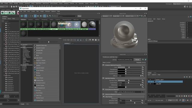
Task: Select Standard Surface in the shader list
Action: click(x=41, y=83)
